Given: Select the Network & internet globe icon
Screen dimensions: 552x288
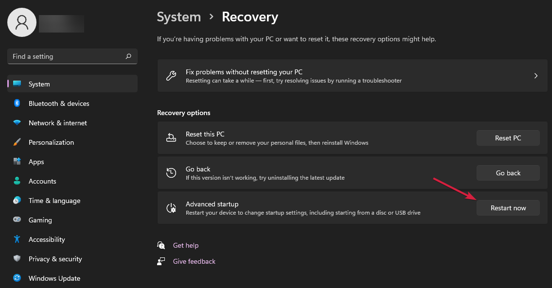Looking at the screenshot, I should click(x=16, y=123).
